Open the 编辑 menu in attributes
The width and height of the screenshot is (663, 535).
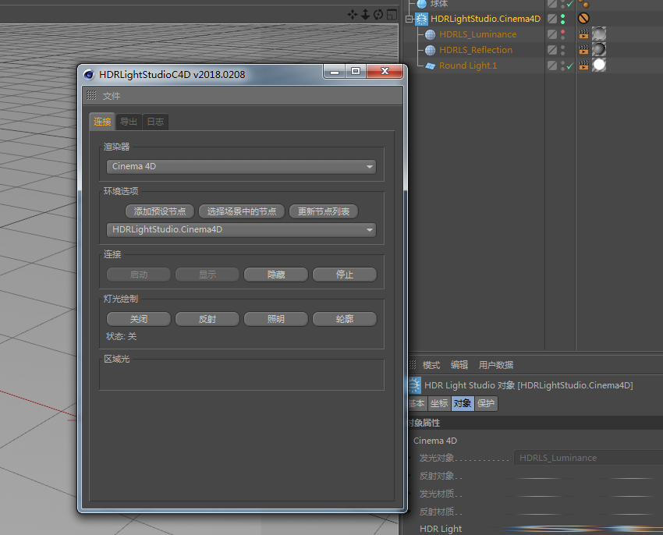[459, 365]
